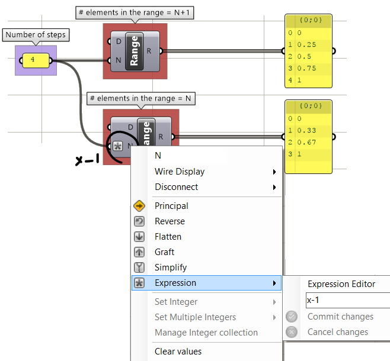Click the Flatten down-arrow icon

coord(140,237)
